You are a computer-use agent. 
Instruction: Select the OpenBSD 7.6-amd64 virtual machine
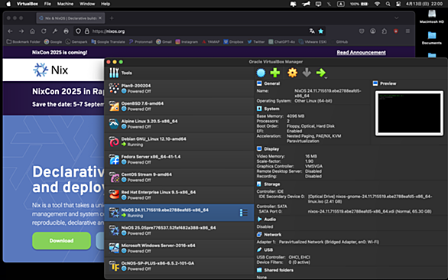coord(179,106)
